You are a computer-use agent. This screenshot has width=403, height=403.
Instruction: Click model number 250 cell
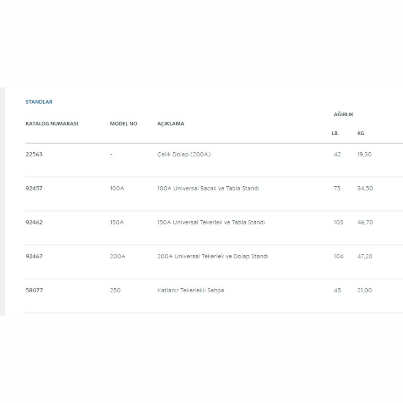[x=115, y=290]
